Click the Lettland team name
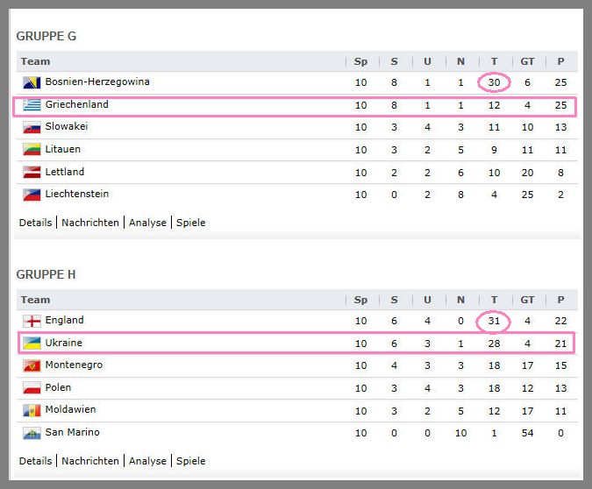 pyautogui.click(x=65, y=172)
